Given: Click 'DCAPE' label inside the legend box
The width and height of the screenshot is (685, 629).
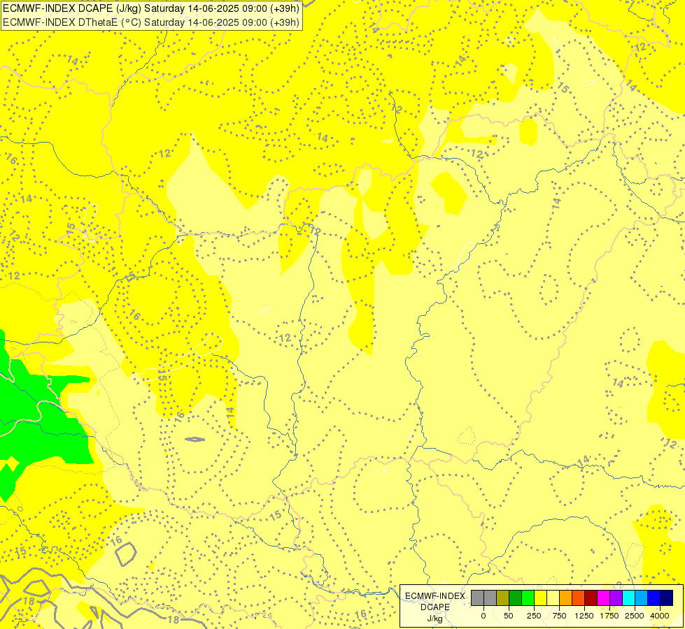Looking at the screenshot, I should click(435, 607).
